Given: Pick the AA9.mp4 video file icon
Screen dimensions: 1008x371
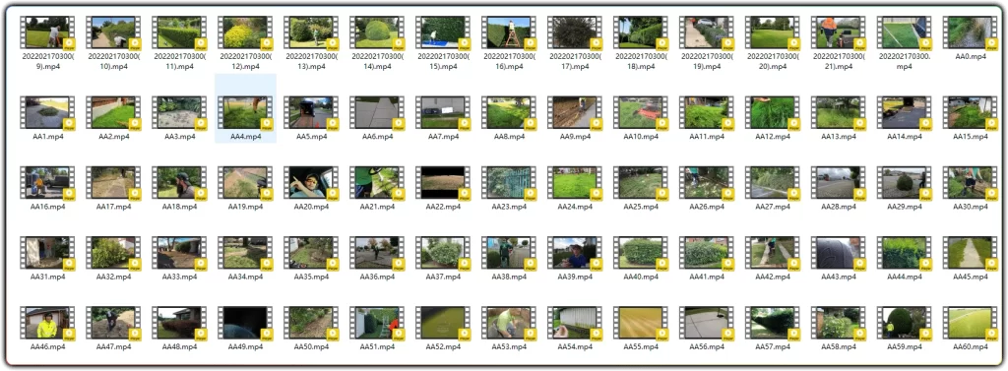Looking at the screenshot, I should coord(575,113).
